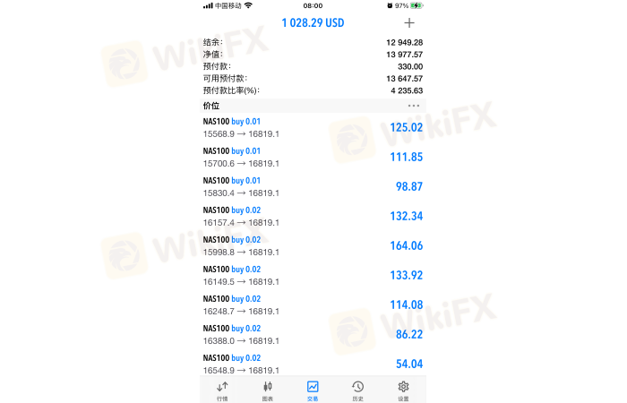The height and width of the screenshot is (403, 627).
Task: Tap the 164.06 profit value
Action: [406, 246]
